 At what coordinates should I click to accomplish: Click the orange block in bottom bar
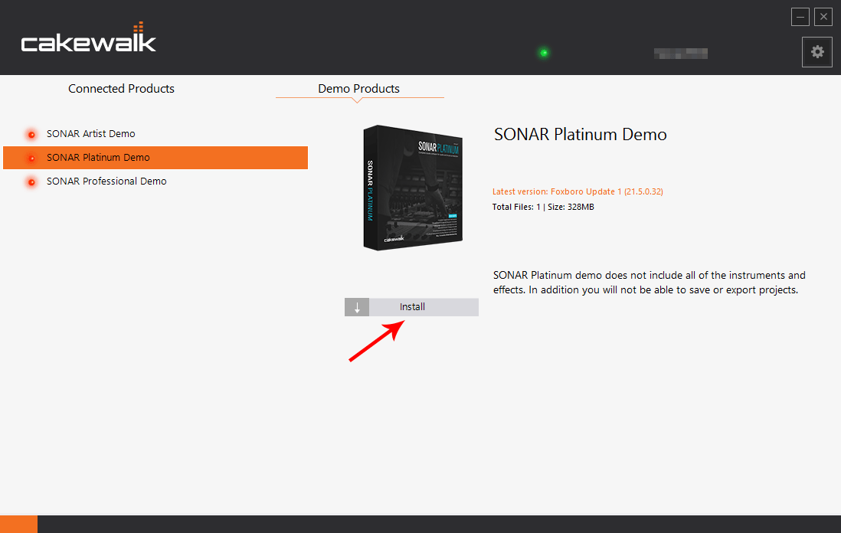coord(18,524)
